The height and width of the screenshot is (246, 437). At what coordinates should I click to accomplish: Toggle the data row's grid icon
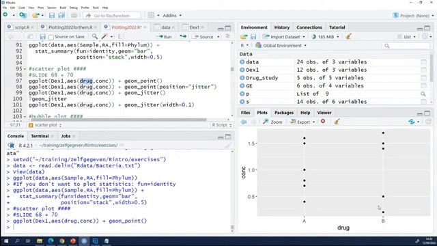tap(423, 62)
